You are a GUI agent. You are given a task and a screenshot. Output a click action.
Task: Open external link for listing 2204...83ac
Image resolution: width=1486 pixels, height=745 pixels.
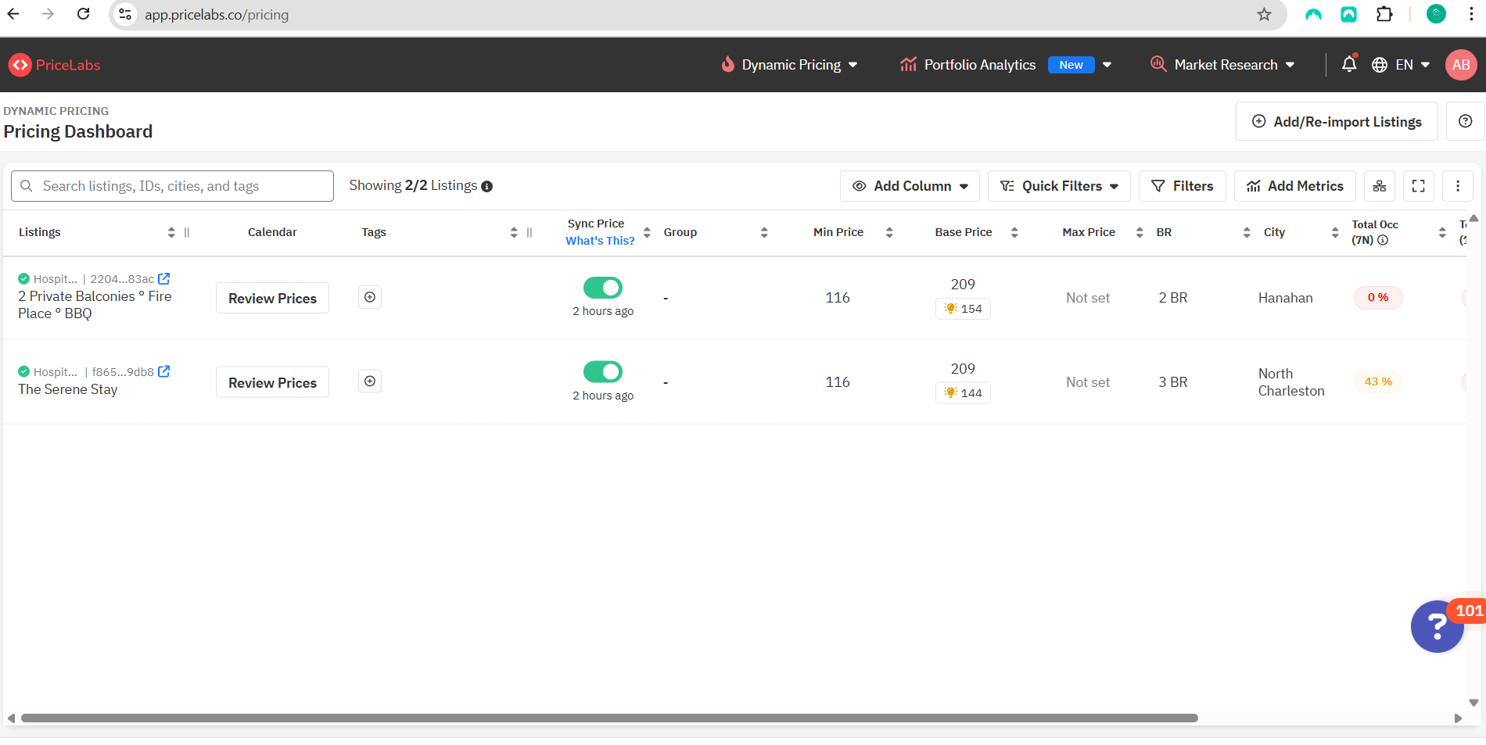[x=164, y=278]
